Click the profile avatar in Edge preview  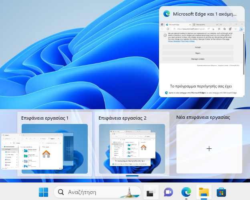click(230, 29)
